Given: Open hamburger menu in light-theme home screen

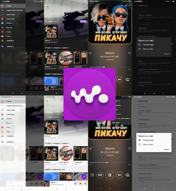Looking at the screenshot, I should pos(46,101).
